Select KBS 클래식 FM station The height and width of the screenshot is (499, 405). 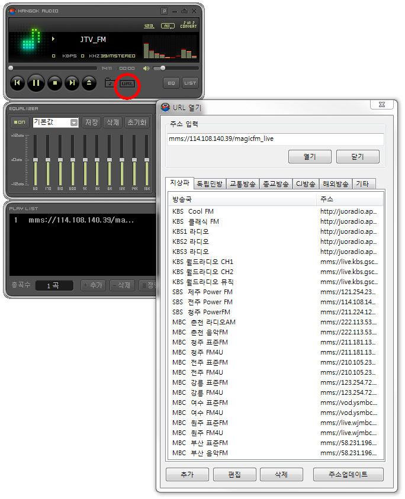point(276,221)
